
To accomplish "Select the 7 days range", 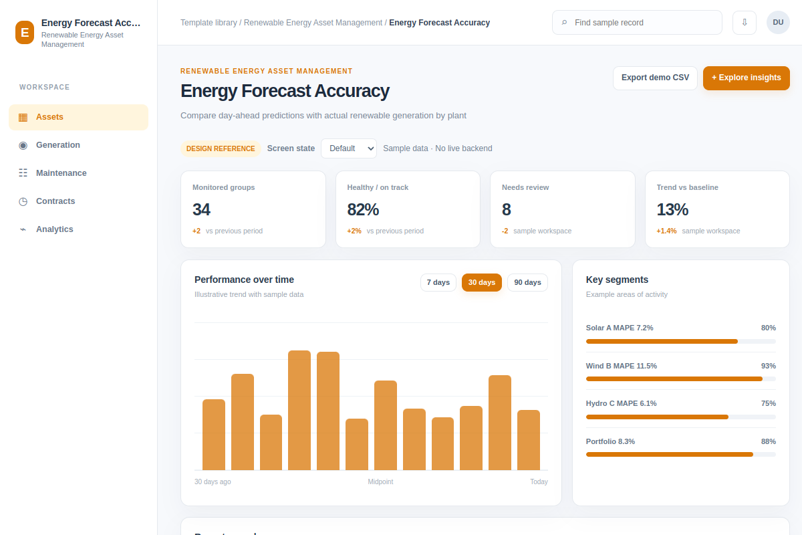I will [x=438, y=282].
